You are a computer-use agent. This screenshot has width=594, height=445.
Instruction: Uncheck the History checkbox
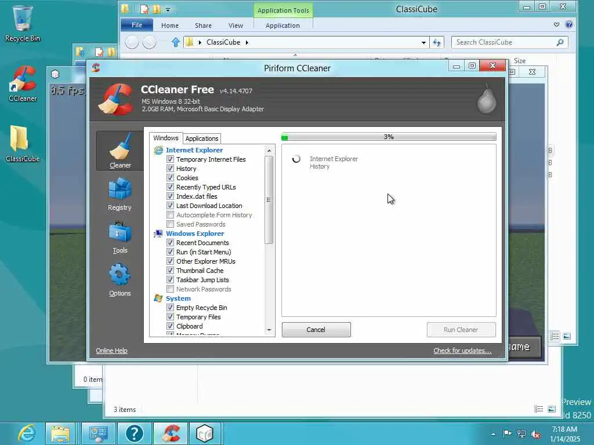click(x=171, y=169)
